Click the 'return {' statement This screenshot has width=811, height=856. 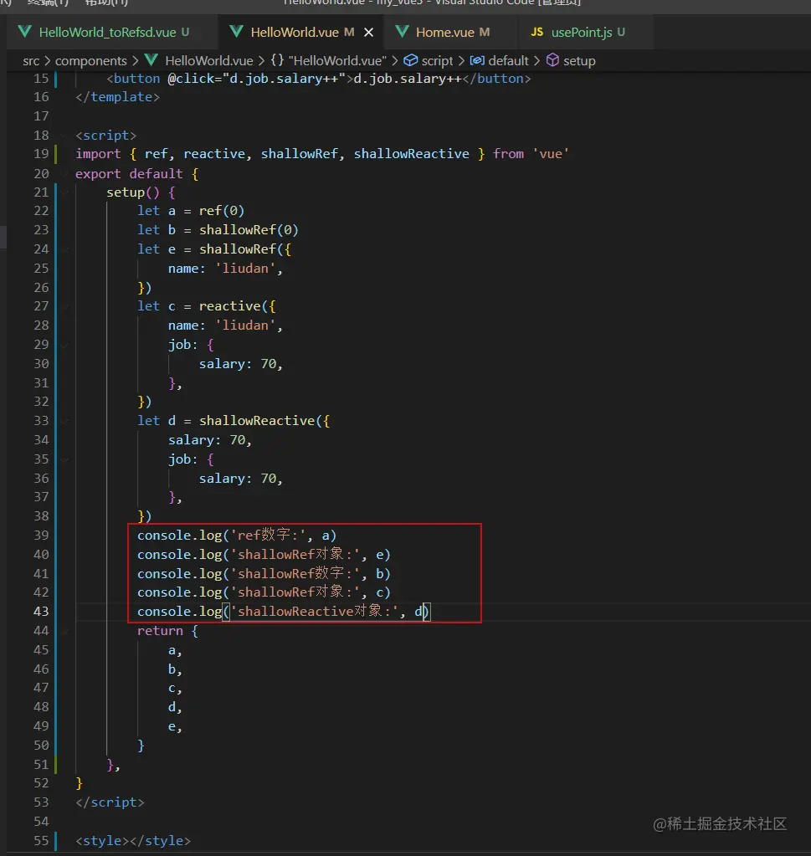(x=167, y=631)
